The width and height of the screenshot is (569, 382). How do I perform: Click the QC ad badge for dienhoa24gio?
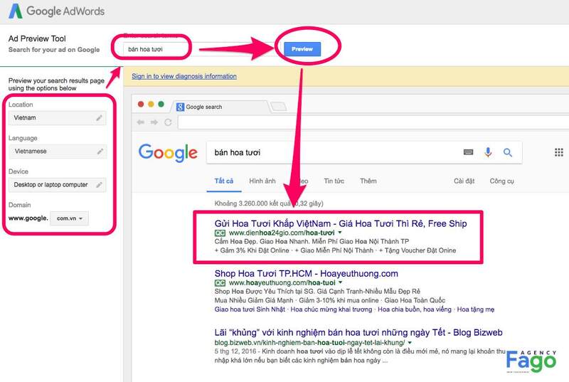pyautogui.click(x=220, y=233)
